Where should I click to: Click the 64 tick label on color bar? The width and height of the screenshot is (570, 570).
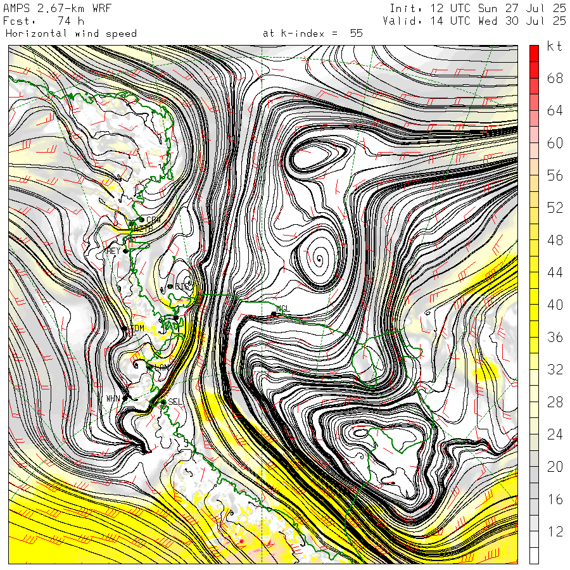[x=555, y=110]
